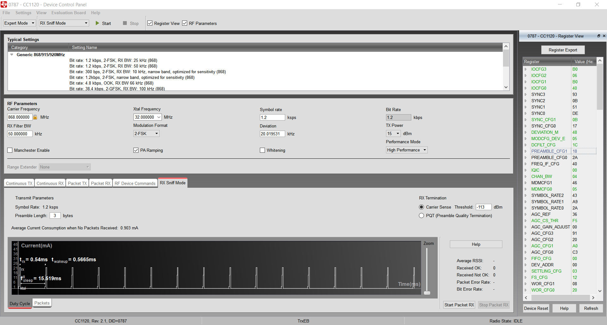Switch to the Continuous TX tab
Image resolution: width=607 pixels, height=325 pixels.
pos(19,183)
